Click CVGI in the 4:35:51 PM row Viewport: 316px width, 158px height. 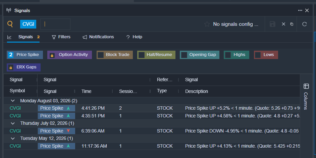pyautogui.click(x=15, y=116)
